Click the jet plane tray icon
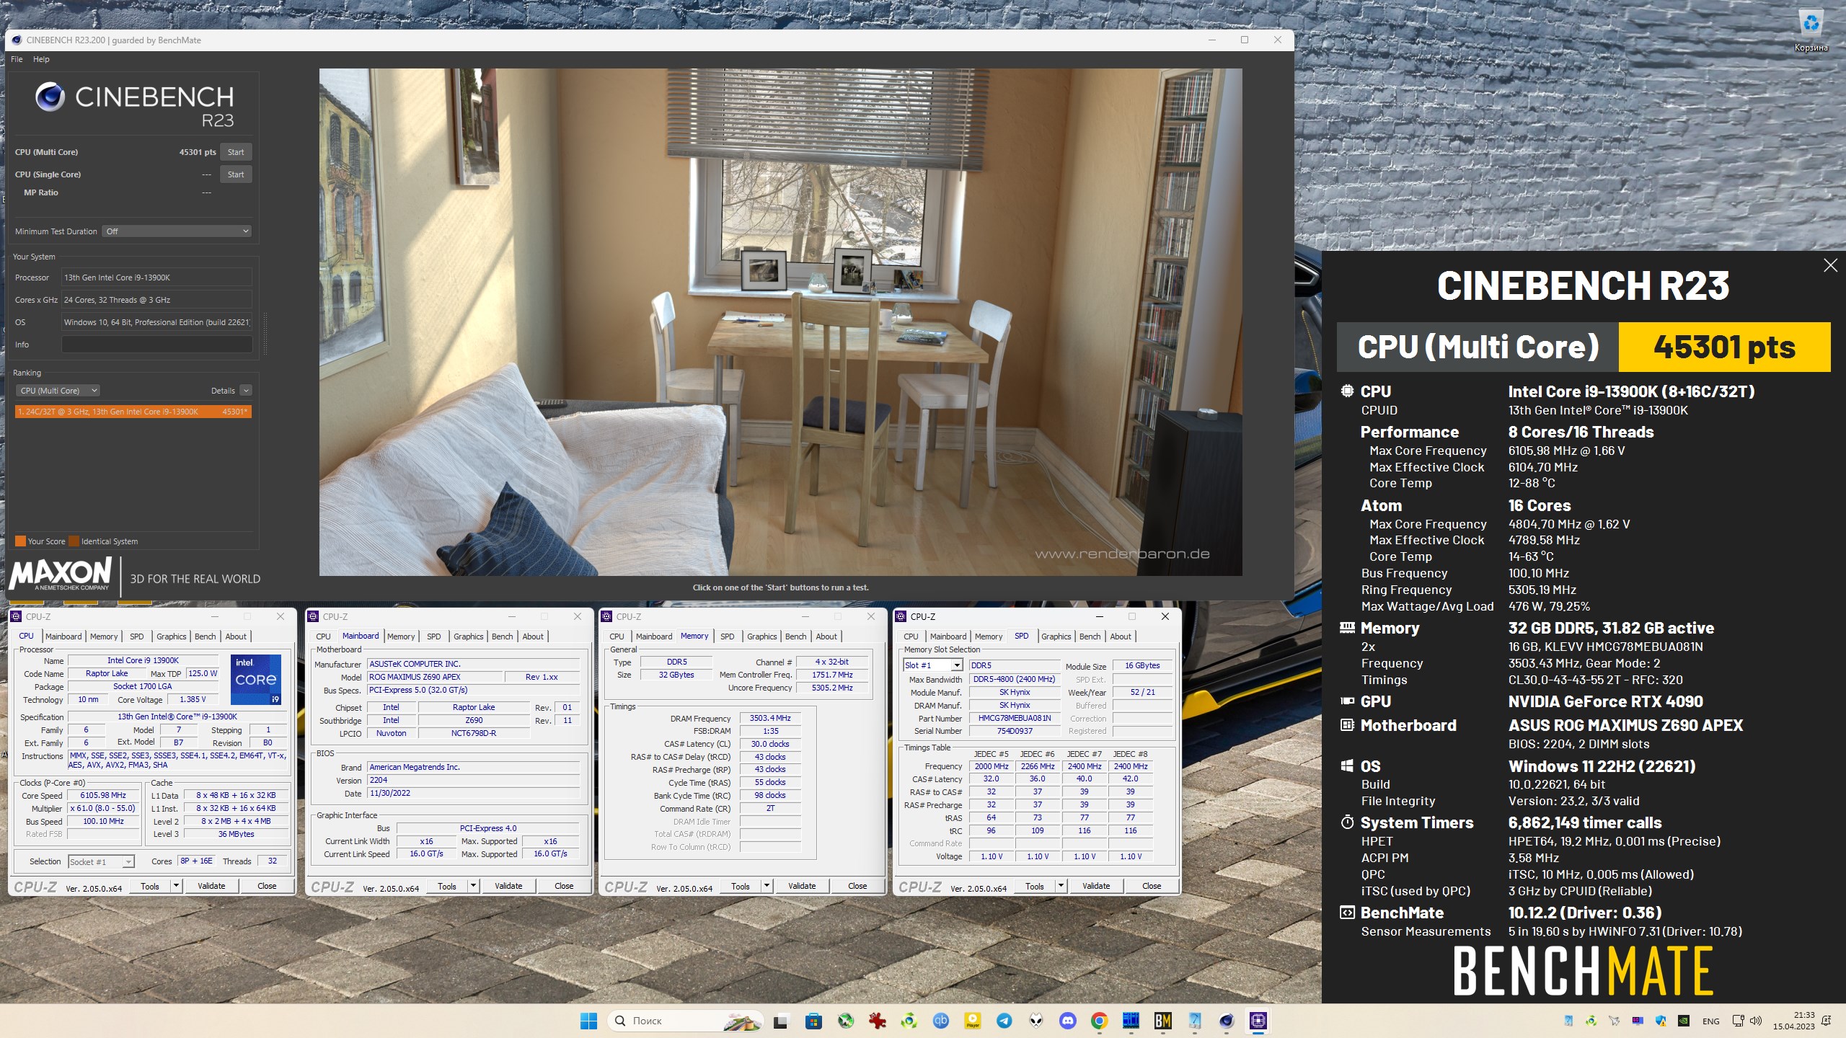1846x1038 pixels. (x=1615, y=1021)
